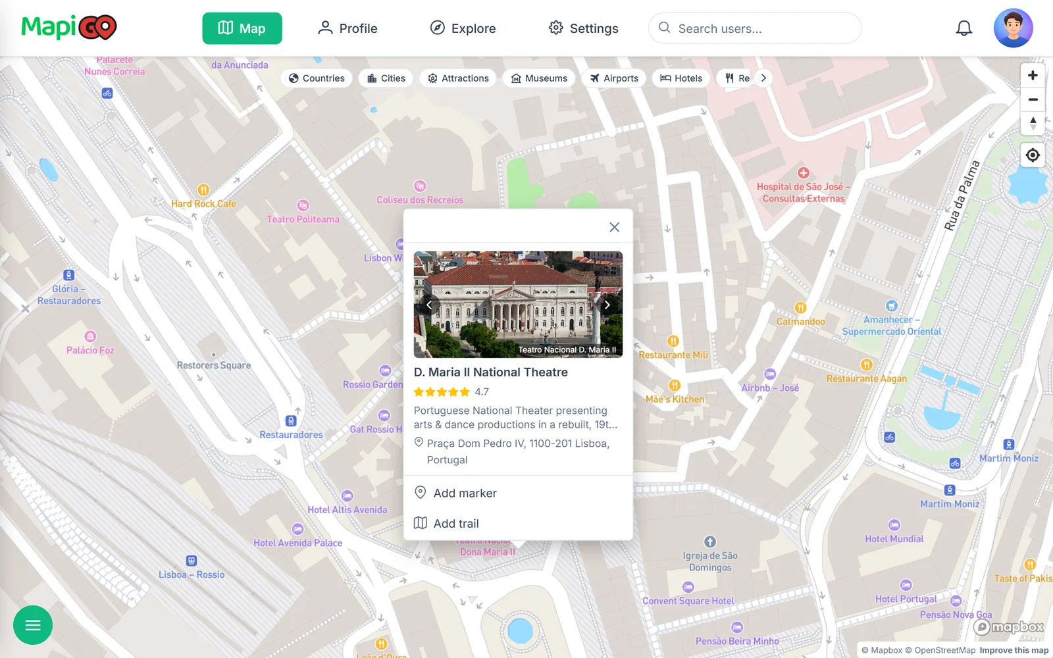Viewport: 1053px width, 658px height.
Task: Select Hotel Altis Avenida pin
Action: click(x=347, y=496)
